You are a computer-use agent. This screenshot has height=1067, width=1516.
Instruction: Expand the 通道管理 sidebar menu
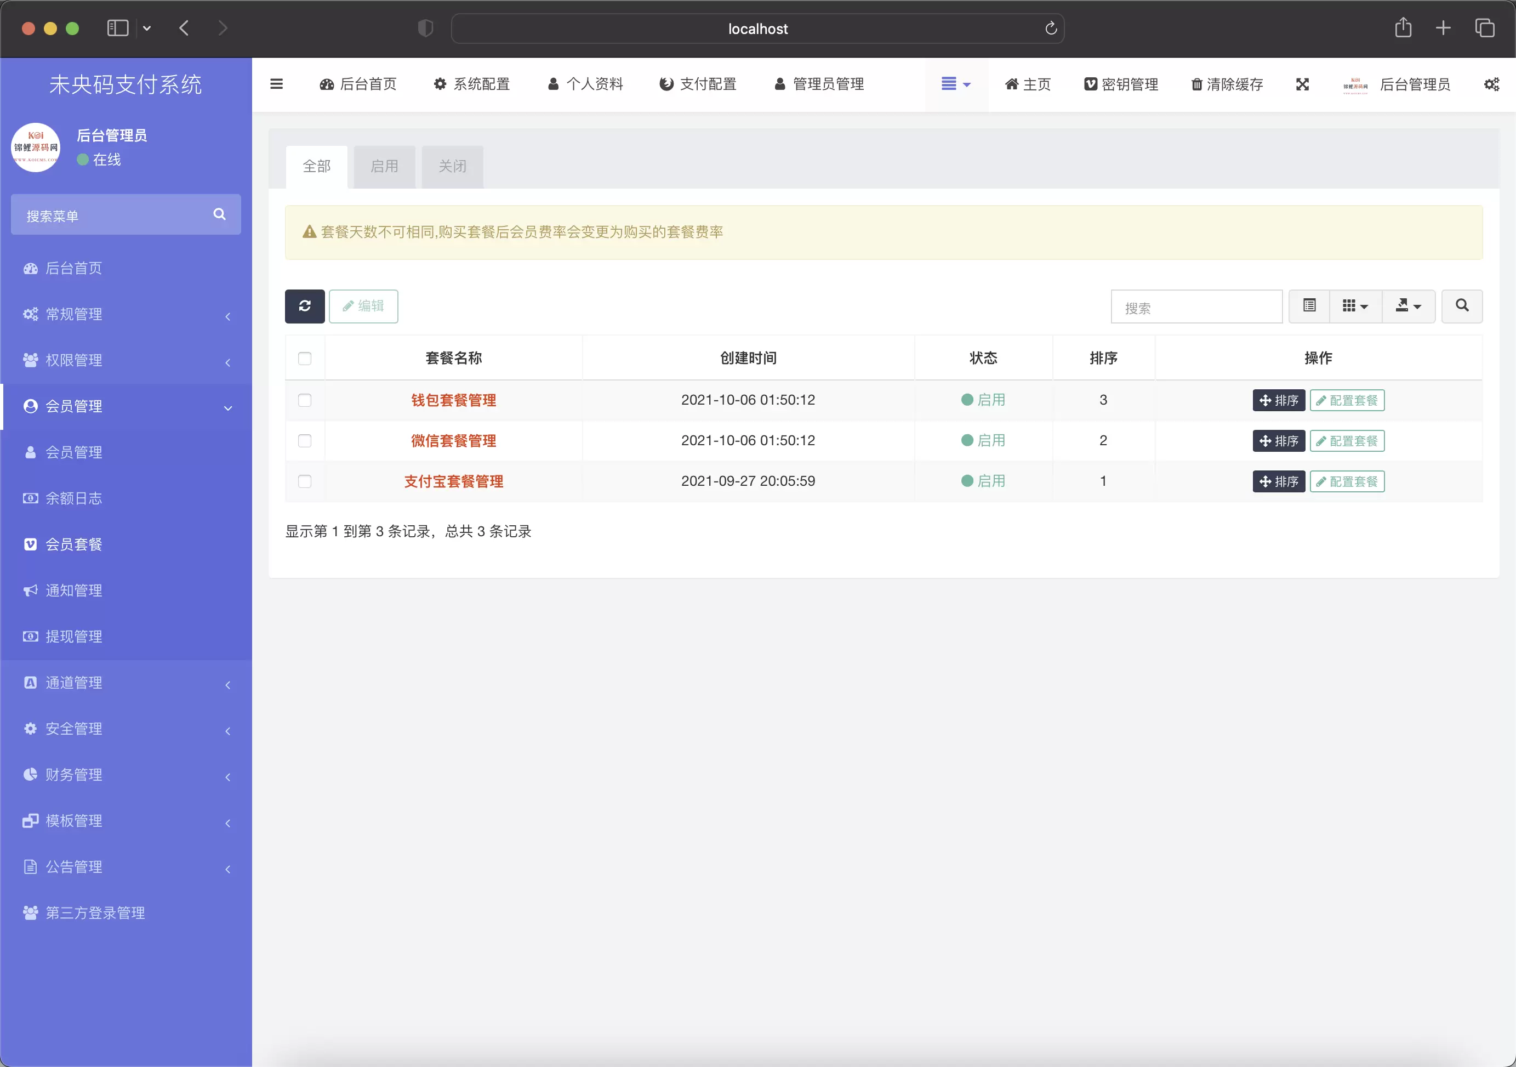(126, 683)
